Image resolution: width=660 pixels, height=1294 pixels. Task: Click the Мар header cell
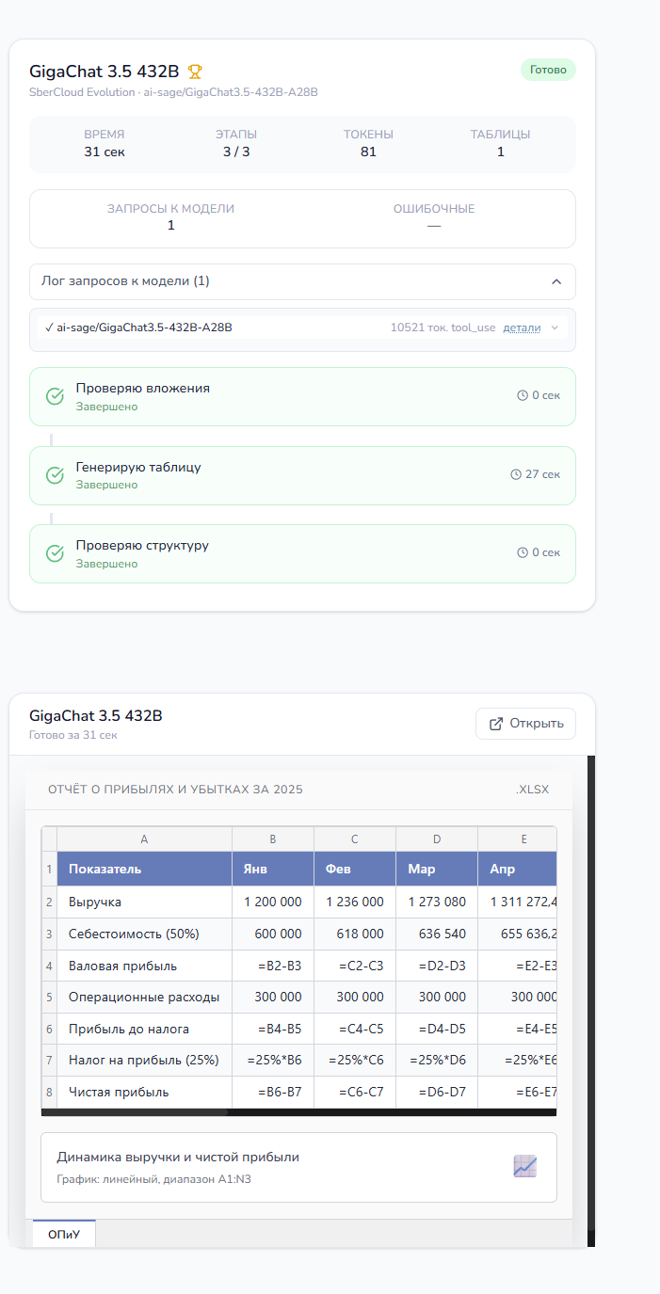click(x=437, y=869)
